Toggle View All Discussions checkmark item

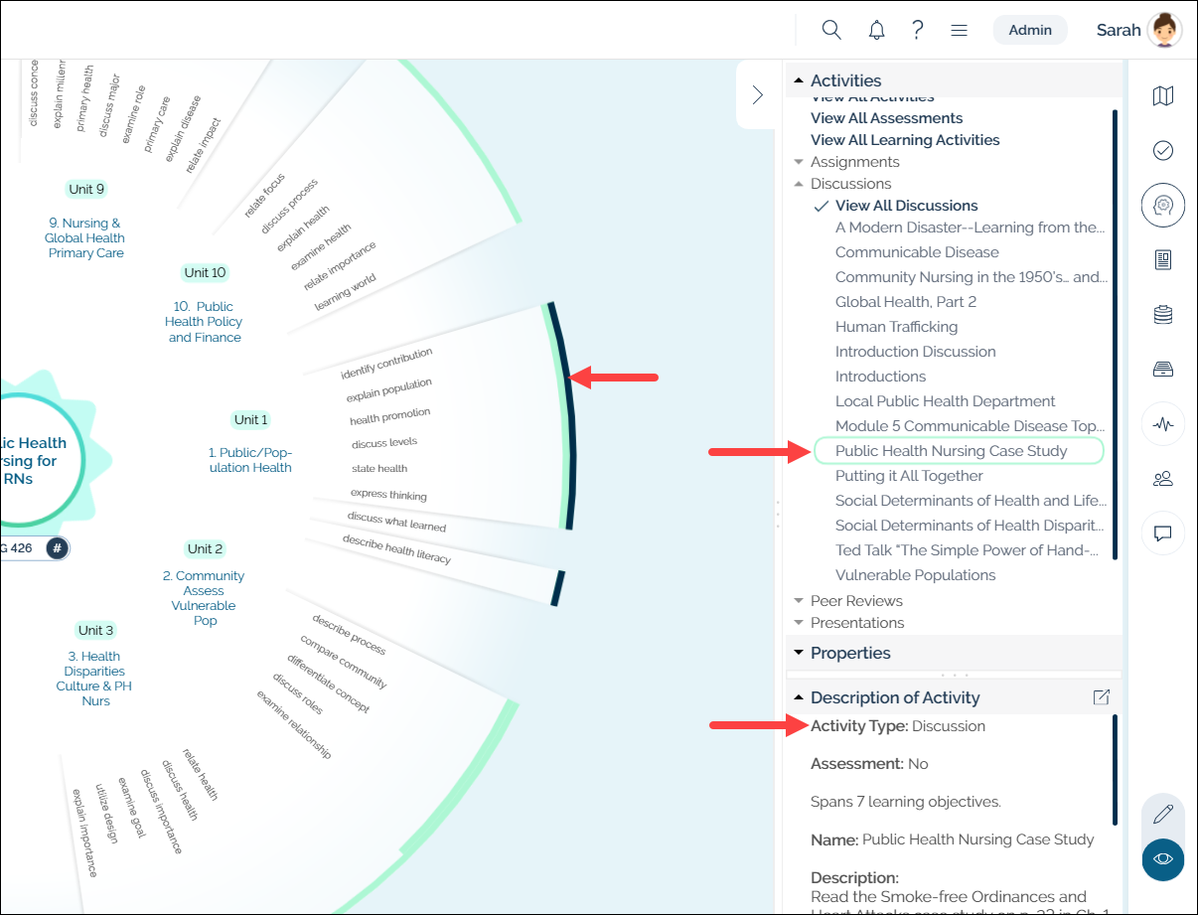[906, 206]
